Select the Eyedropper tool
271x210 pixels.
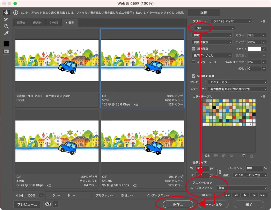6,32
